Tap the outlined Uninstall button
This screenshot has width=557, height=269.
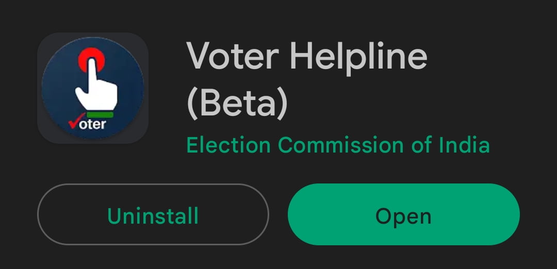tap(153, 214)
